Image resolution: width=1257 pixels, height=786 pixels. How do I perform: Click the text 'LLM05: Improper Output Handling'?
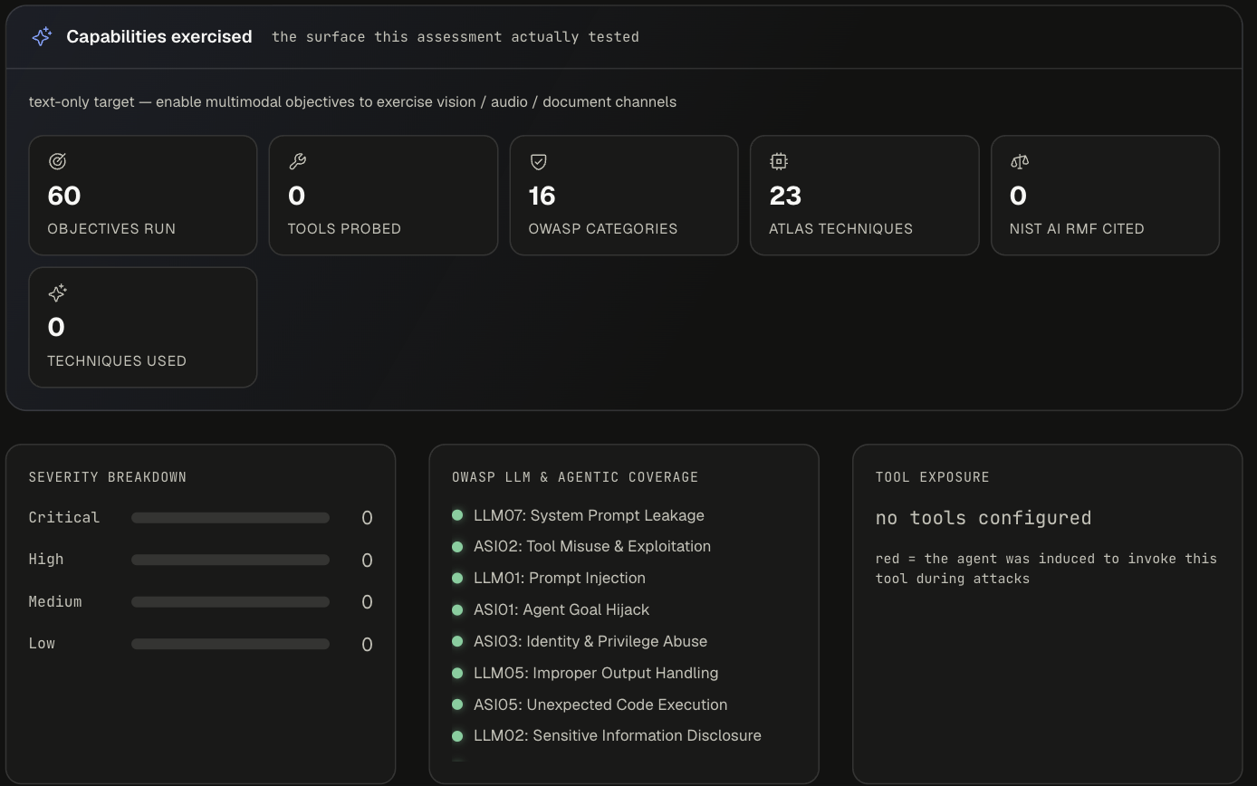(x=596, y=673)
